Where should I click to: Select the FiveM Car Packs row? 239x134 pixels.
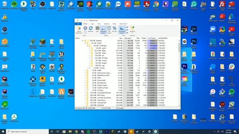point(127,88)
